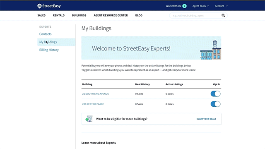Toggle opt-in for 21 South End Avenue
The width and height of the screenshot is (265, 149).
215,94
